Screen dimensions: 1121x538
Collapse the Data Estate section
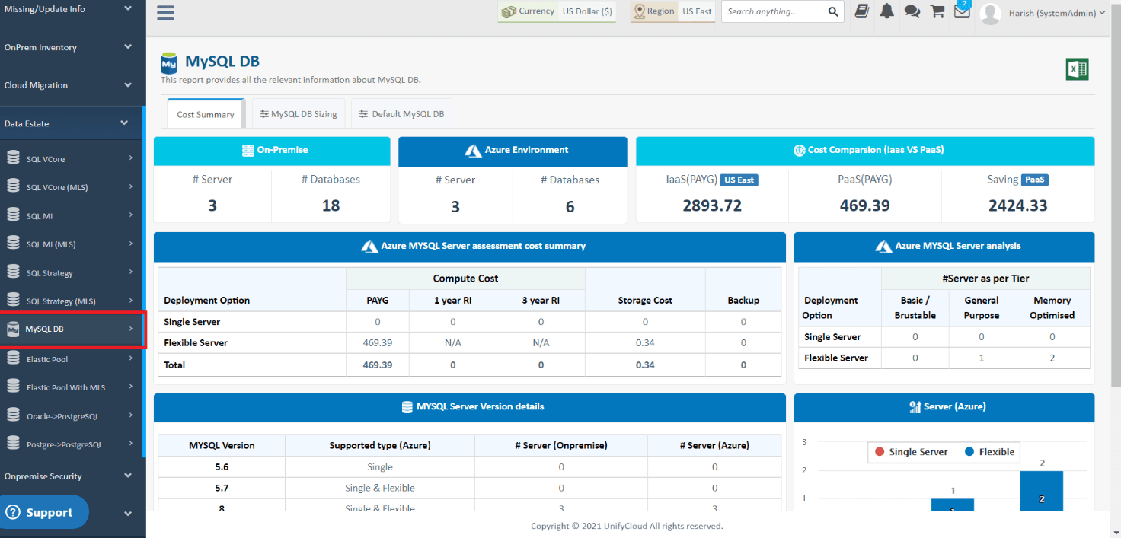click(x=72, y=123)
